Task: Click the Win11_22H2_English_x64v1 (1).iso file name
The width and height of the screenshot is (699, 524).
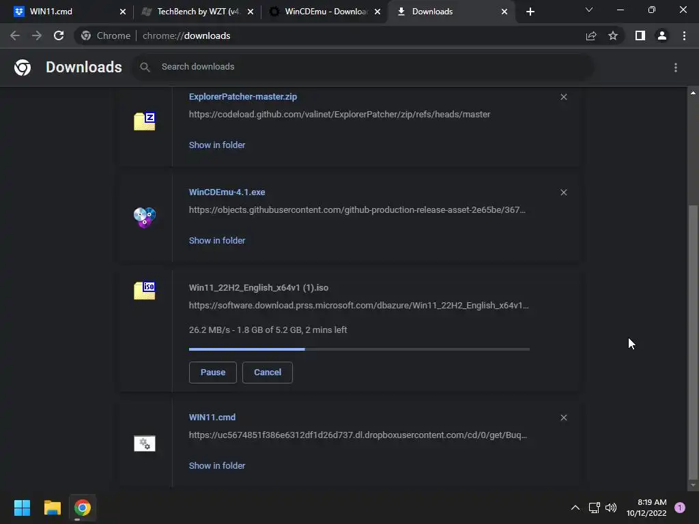Action: [259, 288]
